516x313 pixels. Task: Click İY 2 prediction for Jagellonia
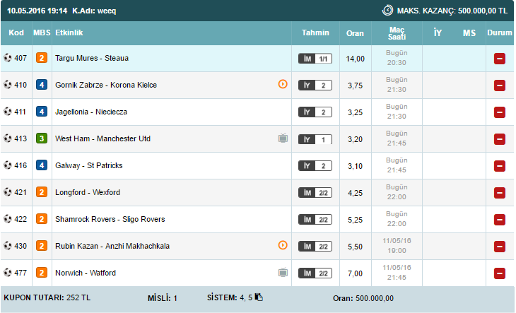315,112
